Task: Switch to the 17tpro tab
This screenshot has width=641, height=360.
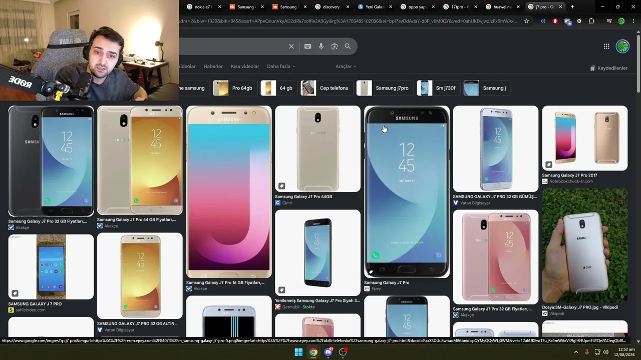Action: (460, 7)
